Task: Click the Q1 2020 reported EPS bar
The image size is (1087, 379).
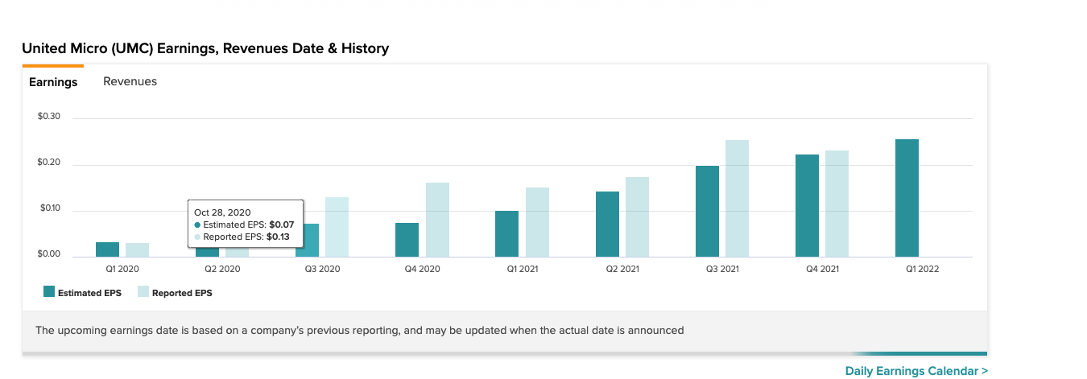Action: pyautogui.click(x=137, y=250)
